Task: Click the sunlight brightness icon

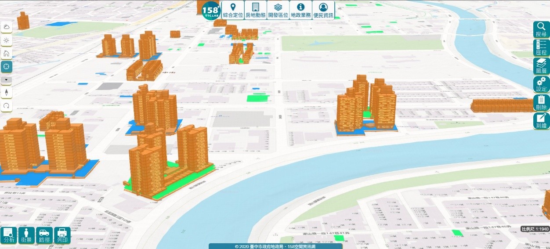Action: [x=7, y=40]
